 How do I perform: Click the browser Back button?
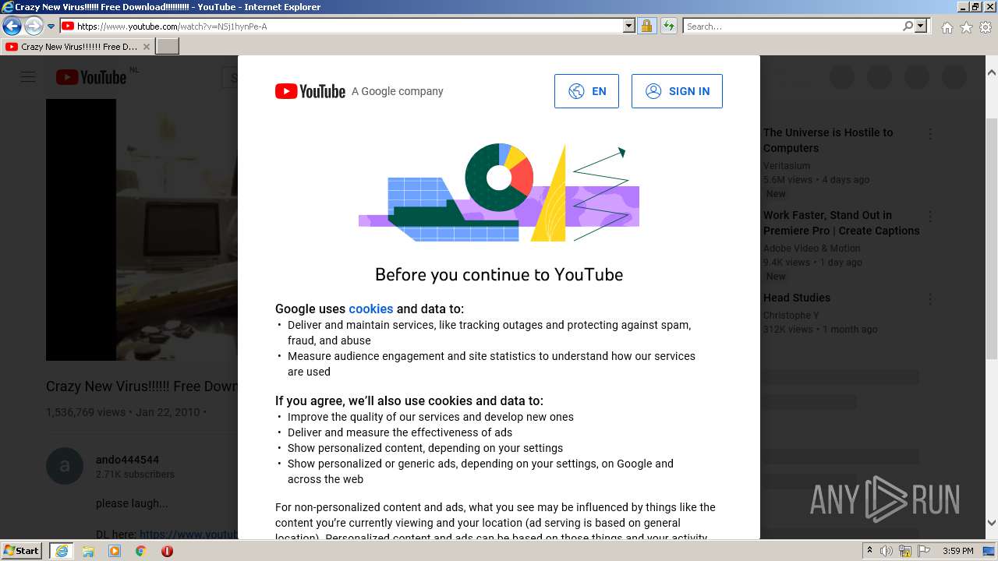click(x=12, y=26)
